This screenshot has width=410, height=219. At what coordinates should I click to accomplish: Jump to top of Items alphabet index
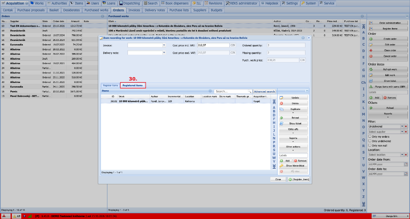point(274,103)
